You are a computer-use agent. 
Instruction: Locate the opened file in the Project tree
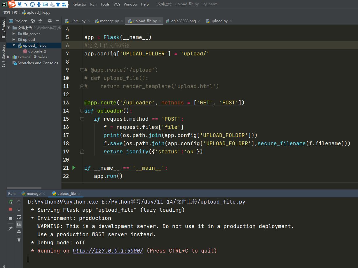click(33, 21)
